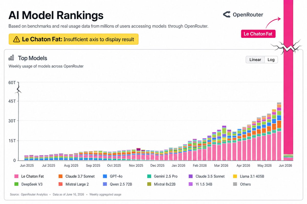Click the Jul 2025 x-axis label
Screen dimensions: 307x204
click(48, 165)
